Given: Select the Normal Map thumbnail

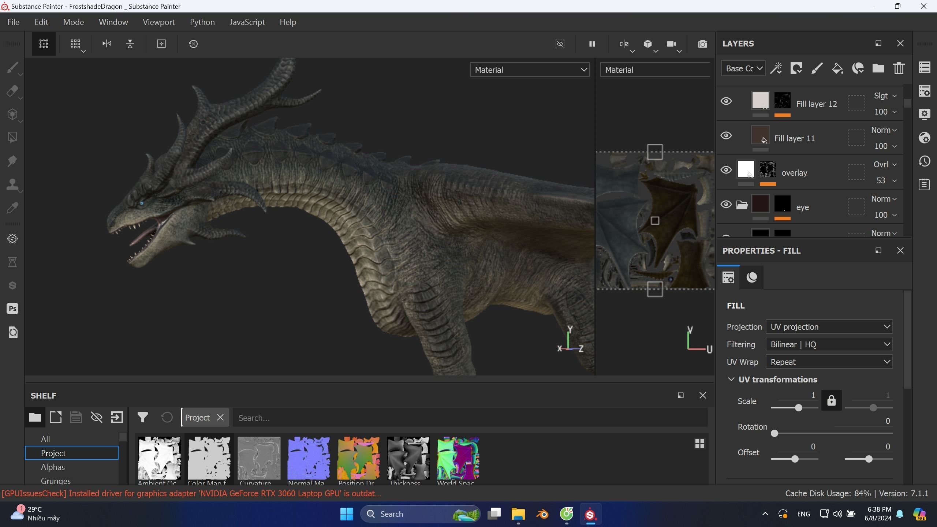Looking at the screenshot, I should (309, 458).
